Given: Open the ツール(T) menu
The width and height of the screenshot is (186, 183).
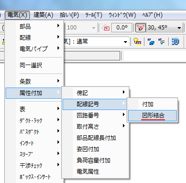Looking at the screenshot, I should (93, 15).
